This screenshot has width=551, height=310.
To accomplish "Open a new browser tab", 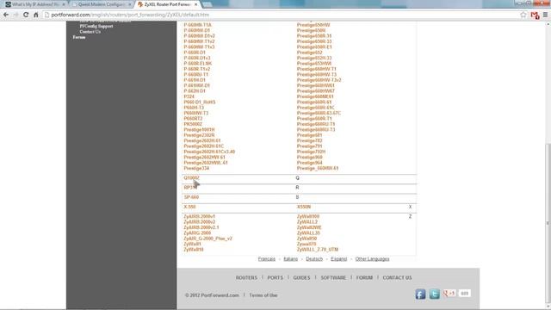I will pos(207,4).
